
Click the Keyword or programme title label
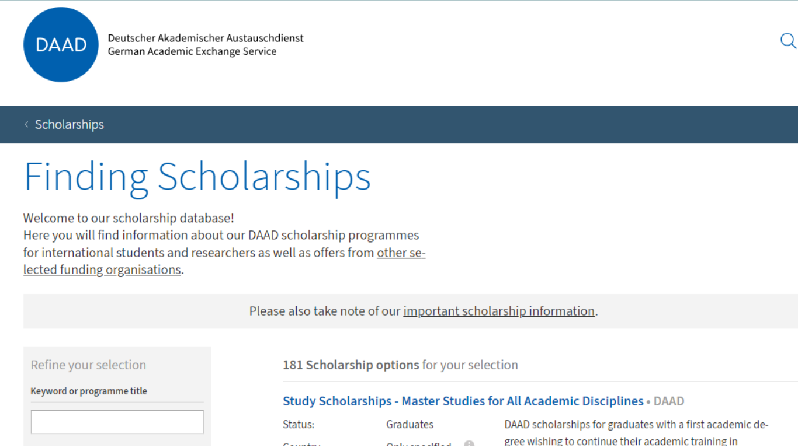click(89, 391)
